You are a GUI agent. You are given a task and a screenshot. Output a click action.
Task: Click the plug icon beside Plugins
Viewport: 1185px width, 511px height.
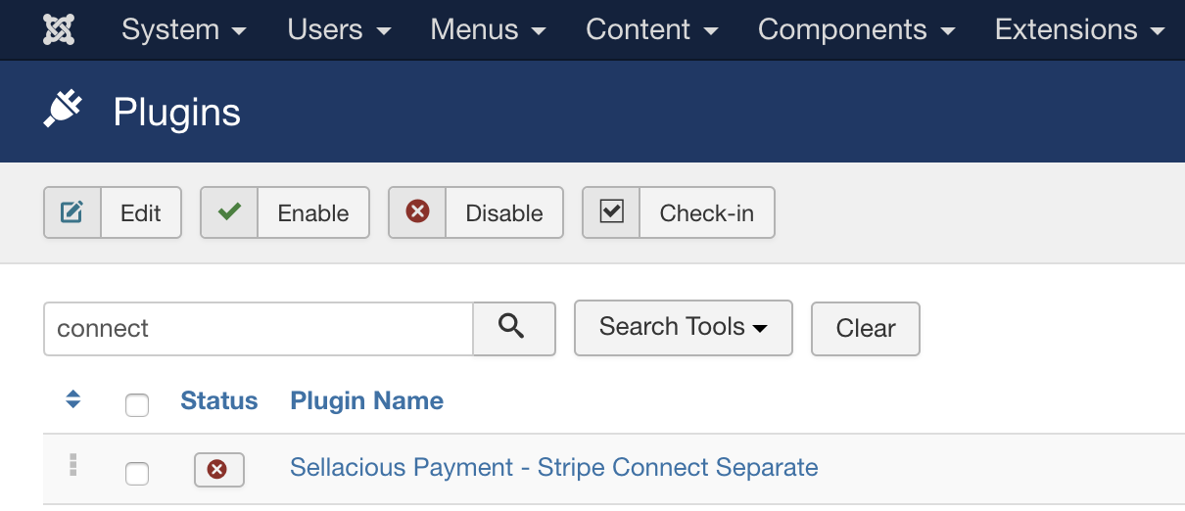(x=63, y=111)
